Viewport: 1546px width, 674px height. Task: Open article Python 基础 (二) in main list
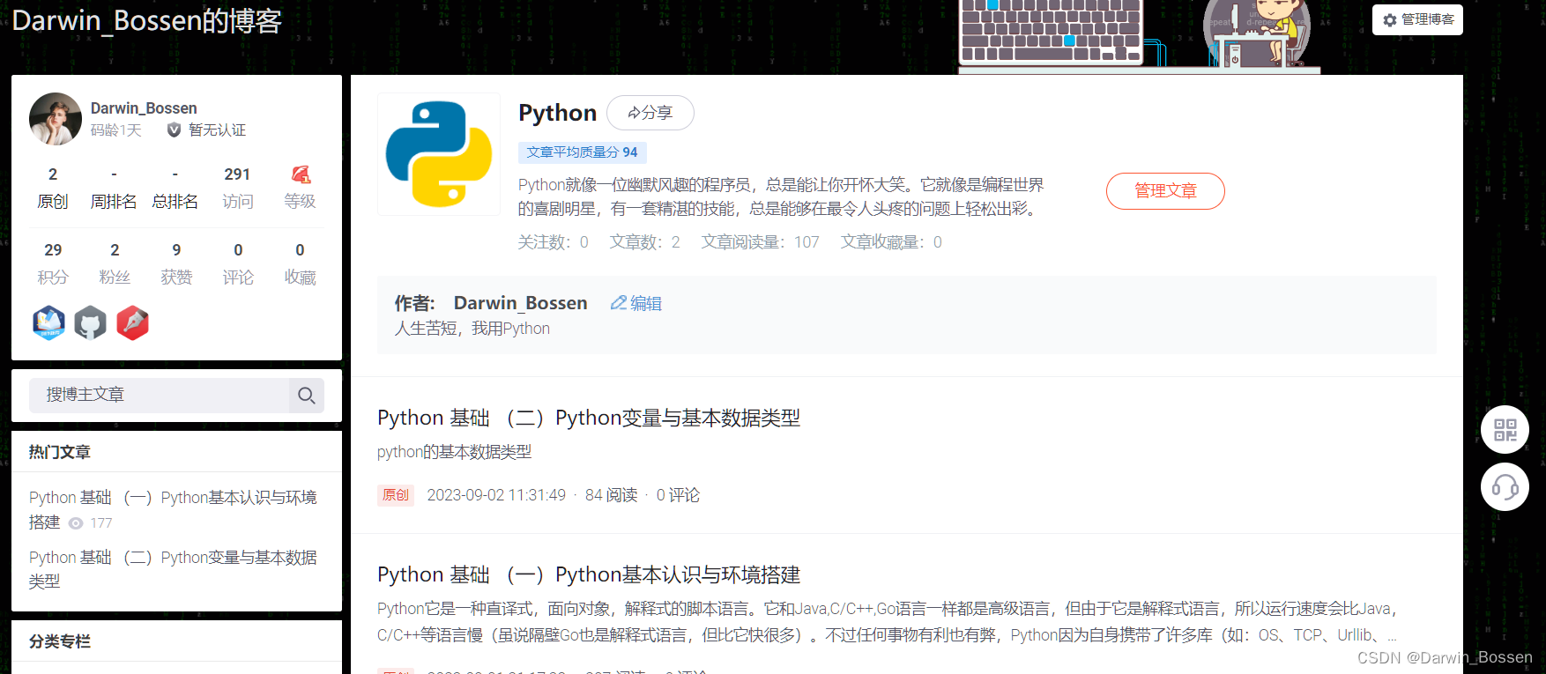[588, 418]
